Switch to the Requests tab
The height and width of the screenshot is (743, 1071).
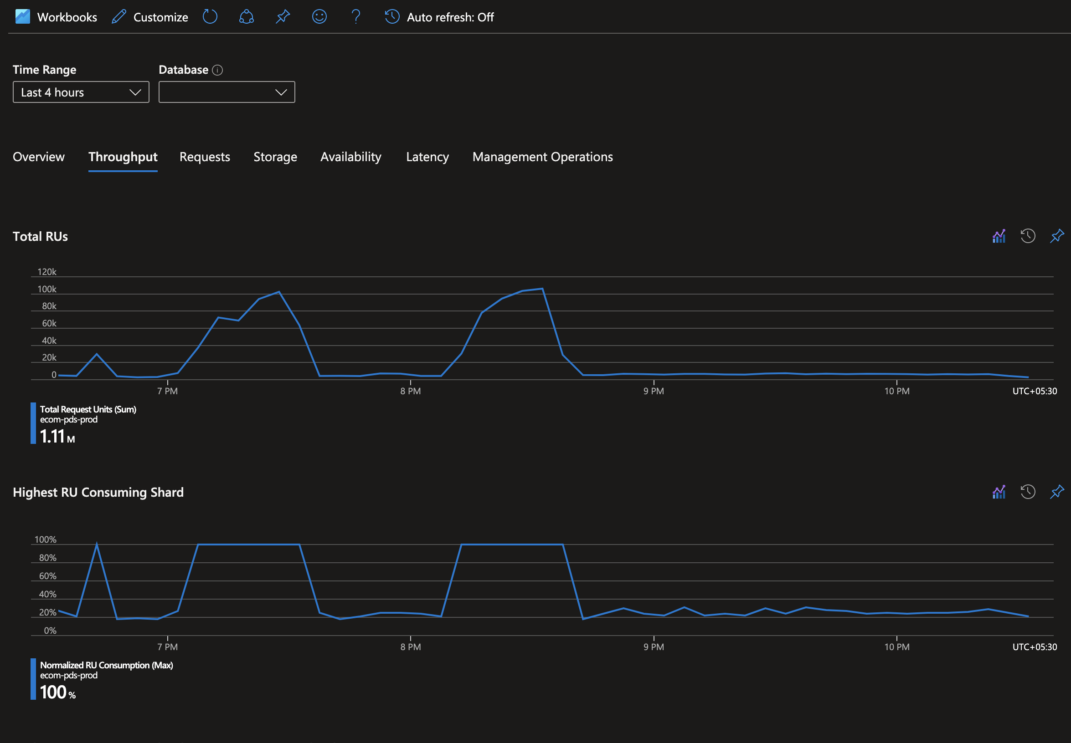(205, 157)
